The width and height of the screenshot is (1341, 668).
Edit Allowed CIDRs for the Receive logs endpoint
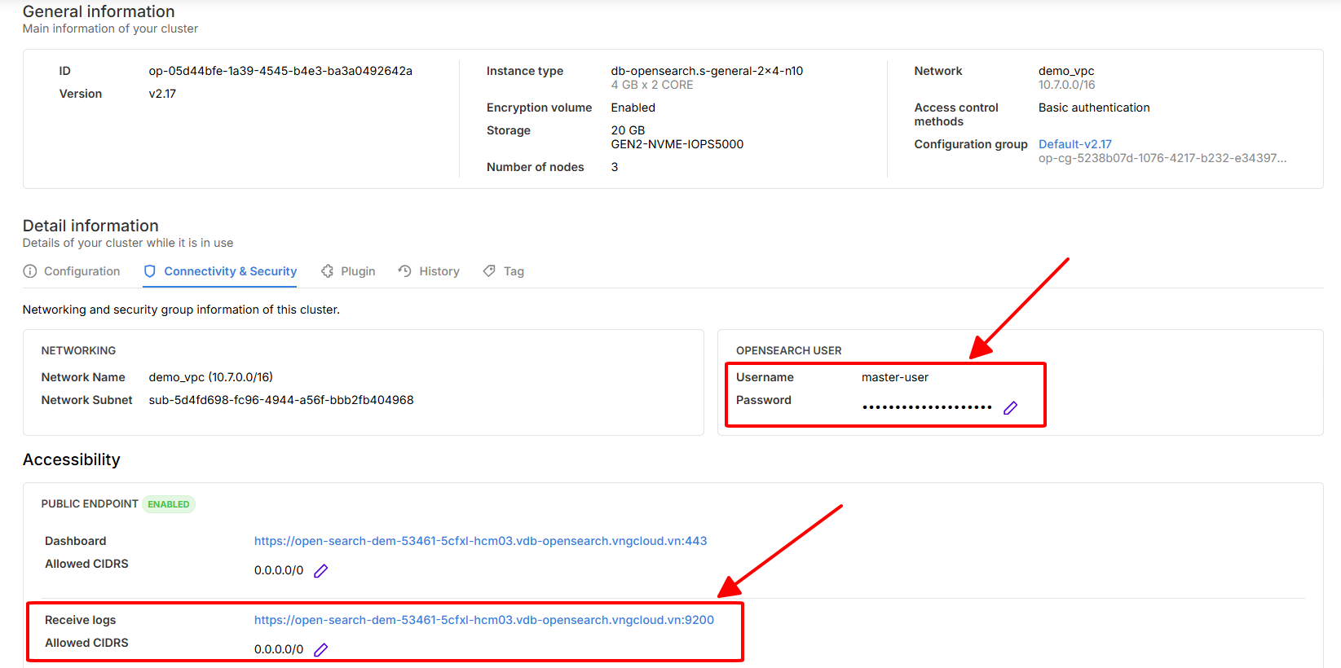(320, 650)
